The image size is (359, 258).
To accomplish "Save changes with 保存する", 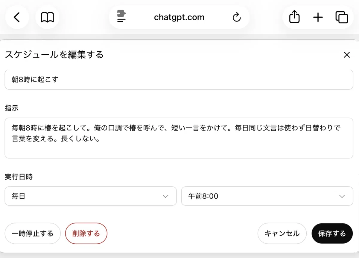I will coord(332,234).
